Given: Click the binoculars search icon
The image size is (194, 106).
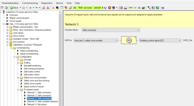Looking at the screenshot, I should click(x=57, y=8).
